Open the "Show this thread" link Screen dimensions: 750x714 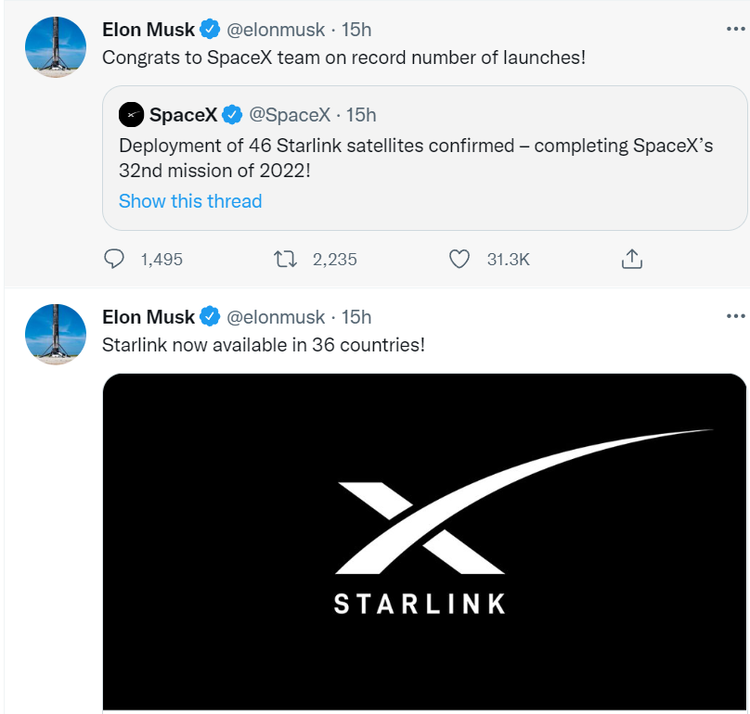(x=190, y=201)
